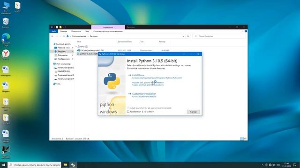Open Загрузки in sidebar

click(61, 51)
